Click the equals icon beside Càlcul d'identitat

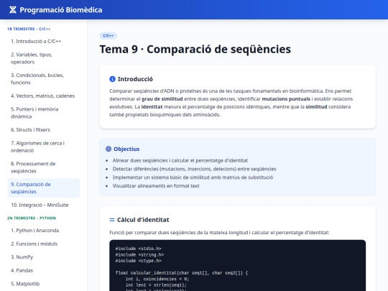(x=112, y=220)
